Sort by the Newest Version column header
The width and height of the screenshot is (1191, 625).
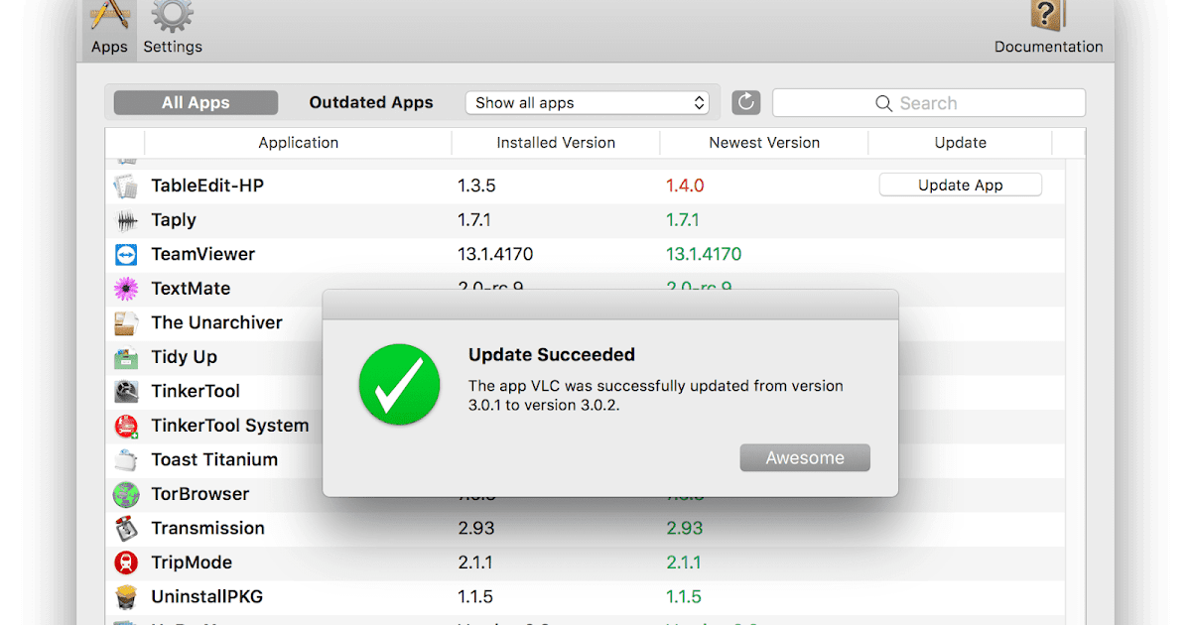764,143
